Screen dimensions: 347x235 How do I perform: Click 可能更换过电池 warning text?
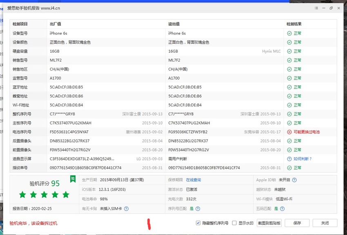[307, 132]
